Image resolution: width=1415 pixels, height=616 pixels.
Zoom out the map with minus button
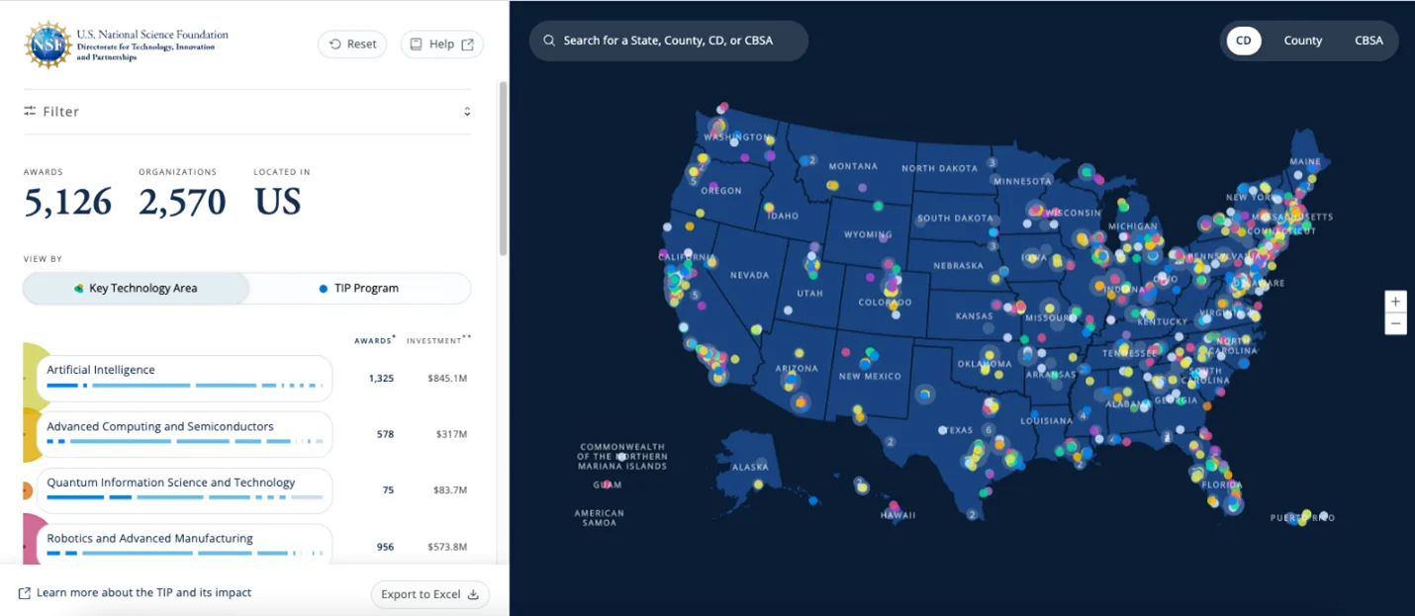(x=1395, y=323)
